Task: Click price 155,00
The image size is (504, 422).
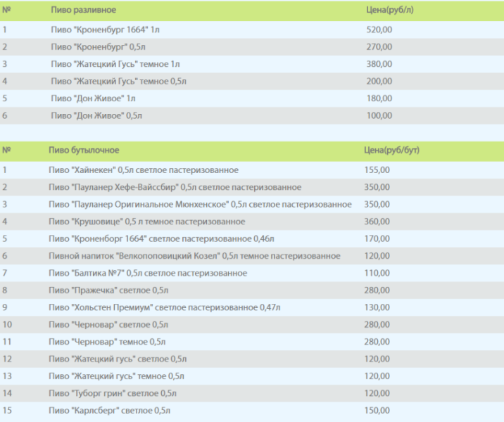Action: click(x=377, y=170)
